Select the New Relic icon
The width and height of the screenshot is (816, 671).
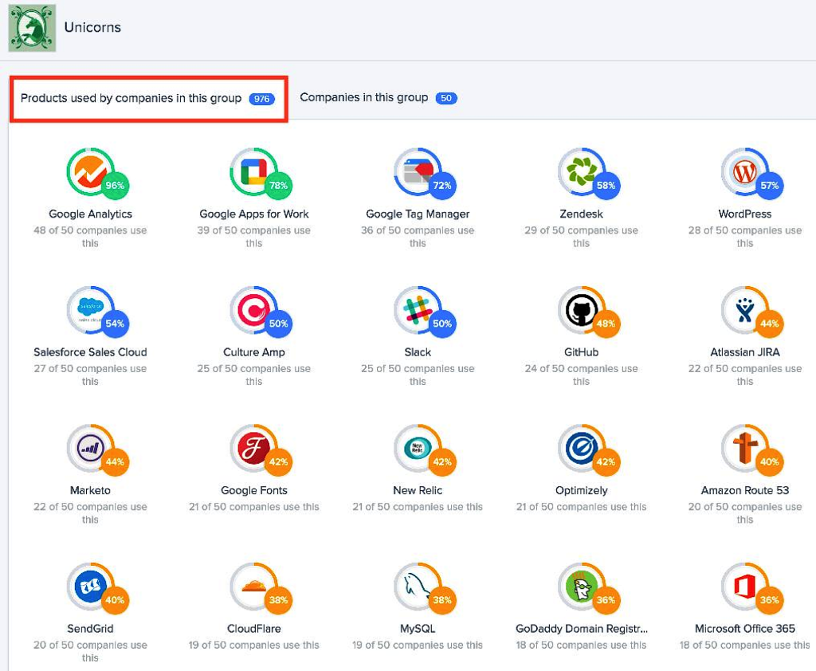click(418, 448)
